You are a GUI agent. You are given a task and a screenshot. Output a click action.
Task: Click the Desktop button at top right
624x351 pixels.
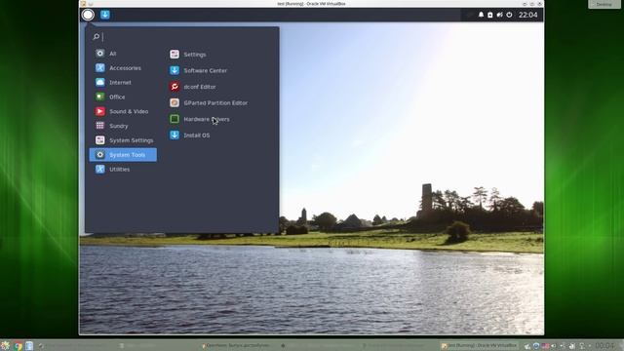[604, 4]
